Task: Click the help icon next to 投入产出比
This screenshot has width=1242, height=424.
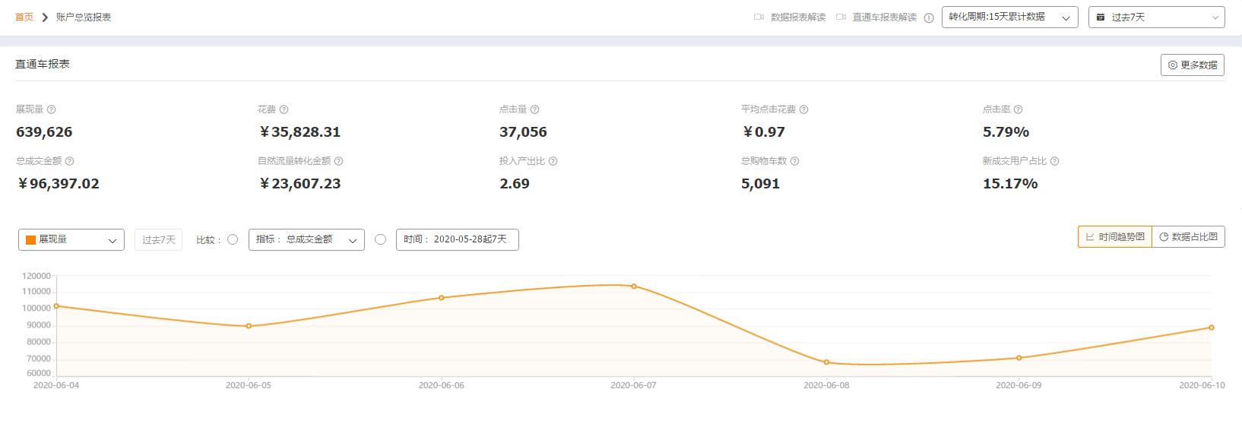Action: (x=553, y=161)
